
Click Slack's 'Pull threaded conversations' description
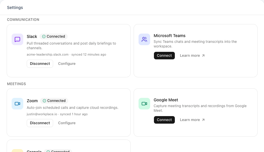tap(71, 46)
